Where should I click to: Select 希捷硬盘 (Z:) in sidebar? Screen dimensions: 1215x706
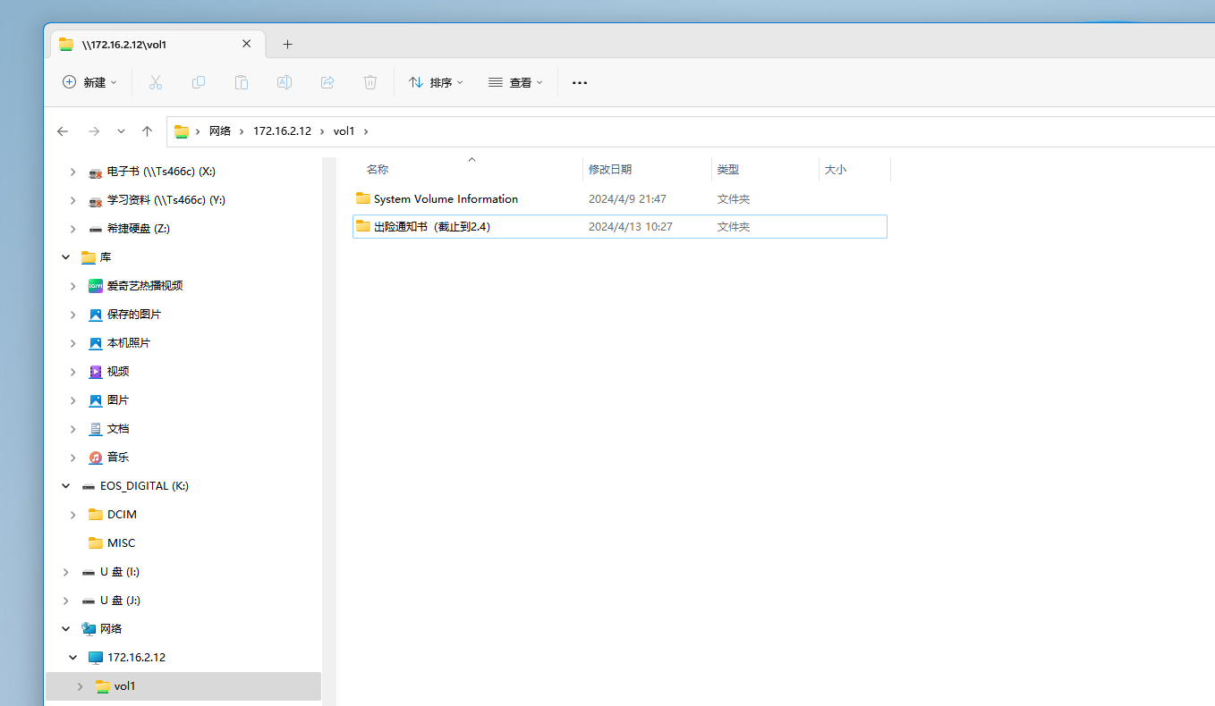[138, 229]
